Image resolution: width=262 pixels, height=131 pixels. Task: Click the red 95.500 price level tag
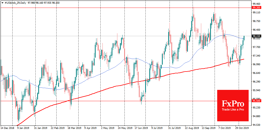coord(256,101)
